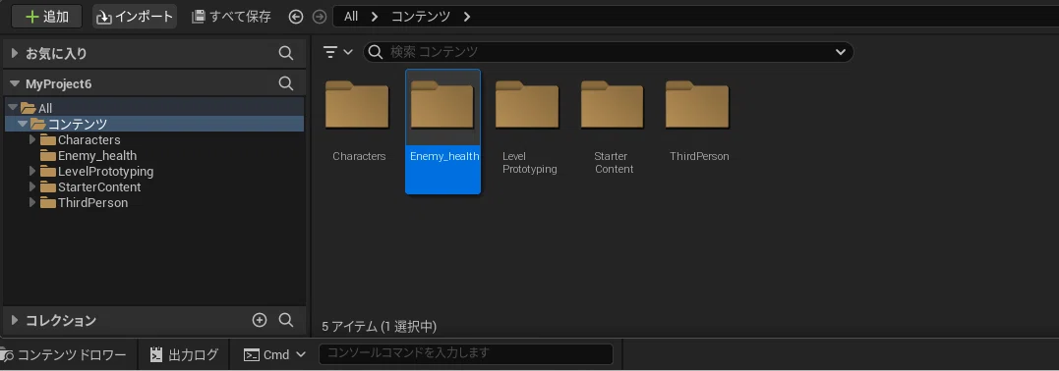Go back with the left arrow history icon
1059x371 pixels.
pyautogui.click(x=296, y=17)
